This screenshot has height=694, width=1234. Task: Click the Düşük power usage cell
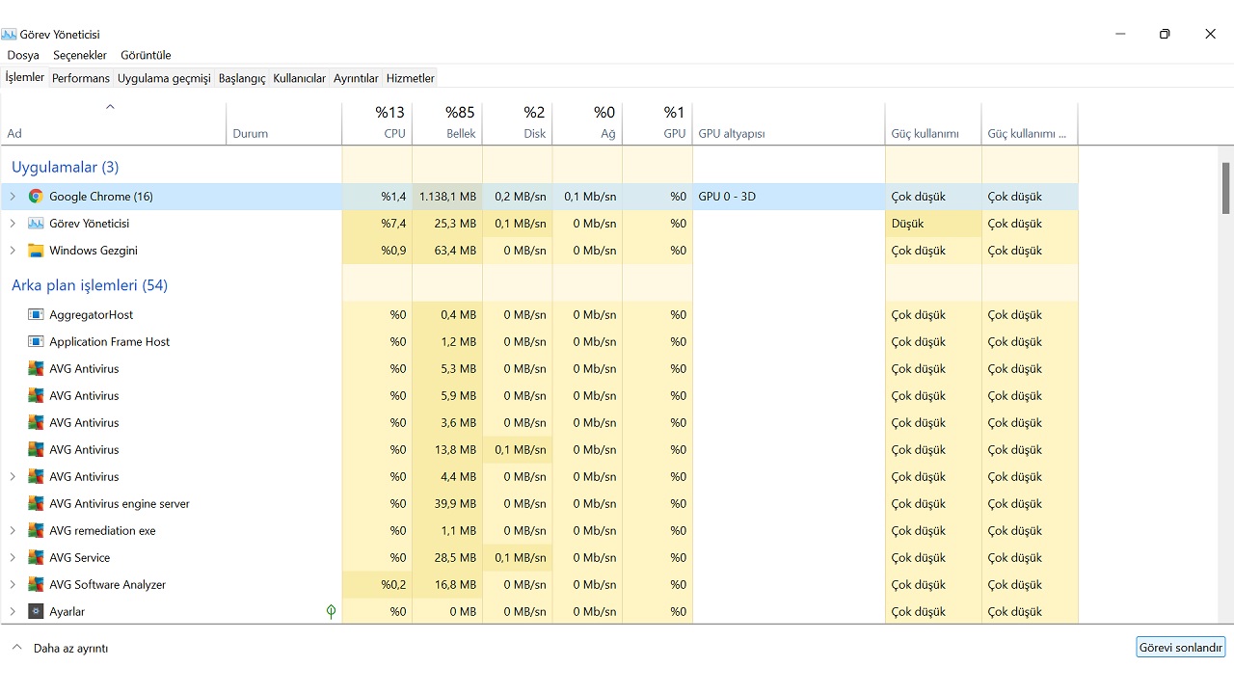click(x=933, y=224)
